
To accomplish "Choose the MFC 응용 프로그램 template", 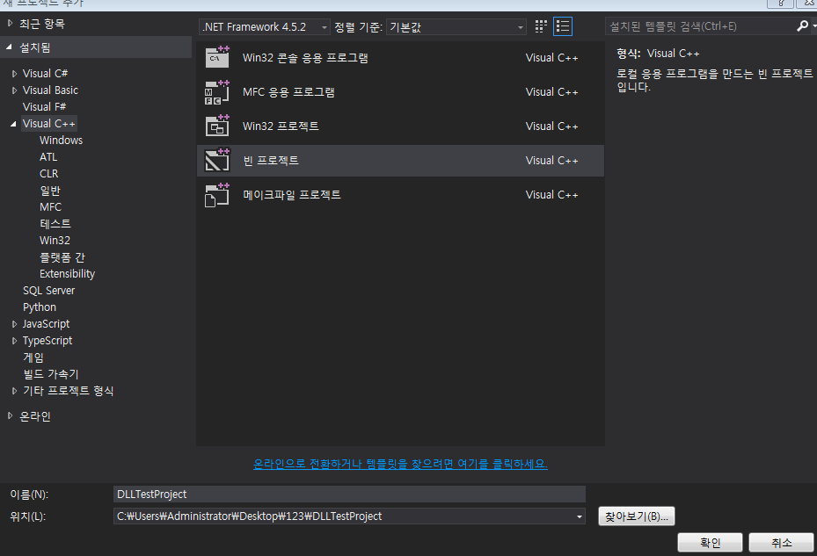I will 400,92.
